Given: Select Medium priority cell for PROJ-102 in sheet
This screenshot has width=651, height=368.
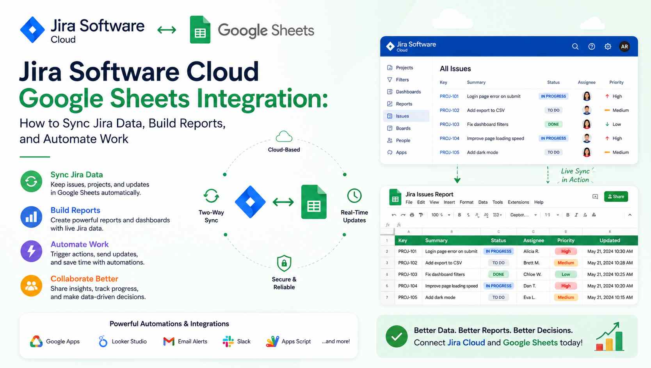Looking at the screenshot, I should (566, 263).
